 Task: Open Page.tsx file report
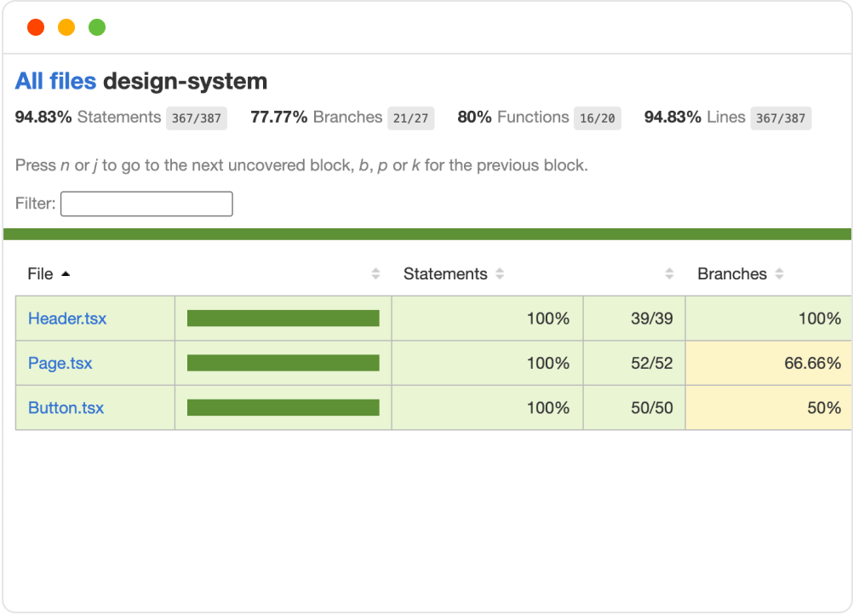[x=60, y=363]
